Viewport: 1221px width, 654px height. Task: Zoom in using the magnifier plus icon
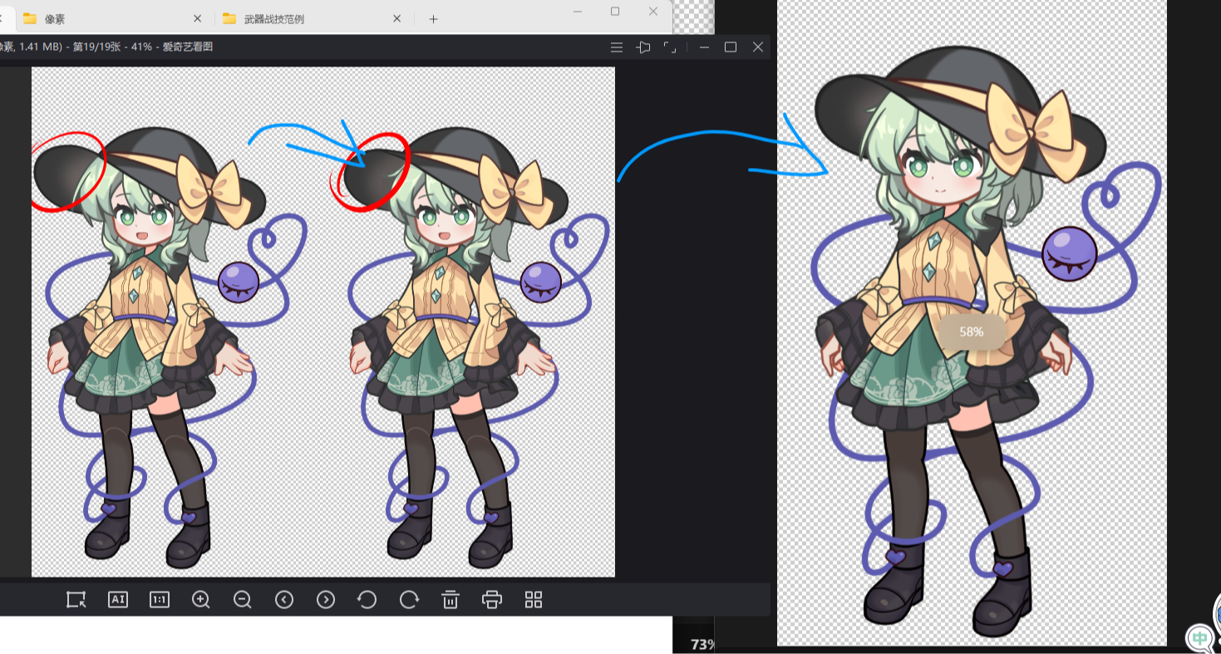point(201,599)
